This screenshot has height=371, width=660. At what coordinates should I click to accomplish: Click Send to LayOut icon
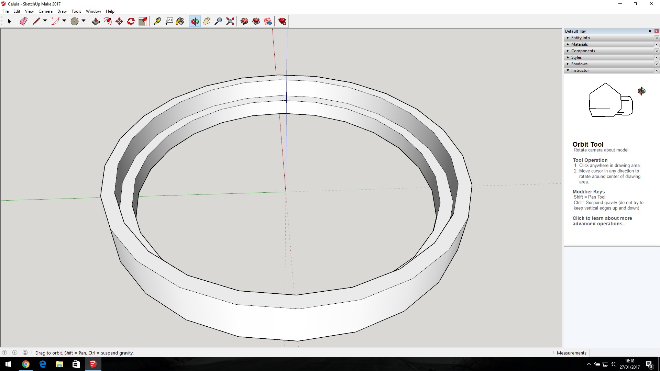tap(268, 21)
